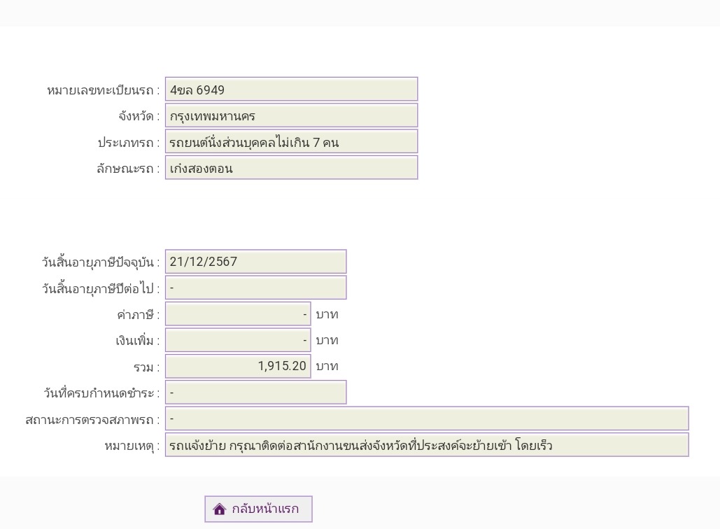Click the เงินเพิ่ม amount field
The width and height of the screenshot is (720, 529).
tap(238, 340)
